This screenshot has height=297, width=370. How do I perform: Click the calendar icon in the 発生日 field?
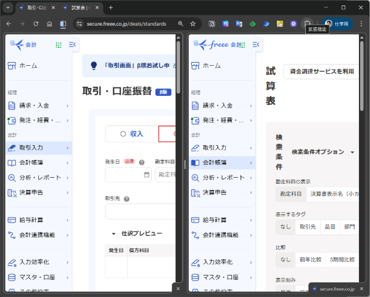(x=147, y=175)
